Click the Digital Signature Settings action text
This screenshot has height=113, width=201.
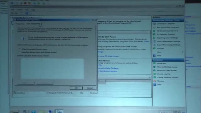167,38
